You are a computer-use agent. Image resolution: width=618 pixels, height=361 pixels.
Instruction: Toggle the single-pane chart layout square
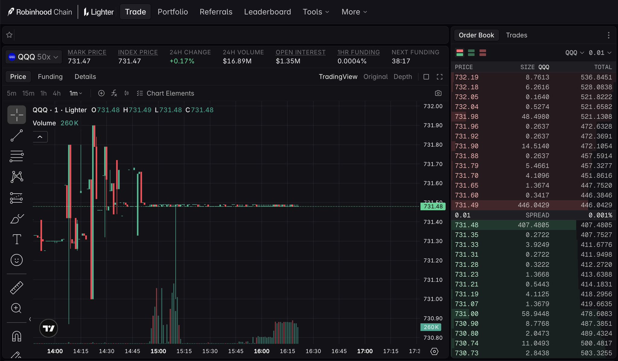(x=426, y=77)
